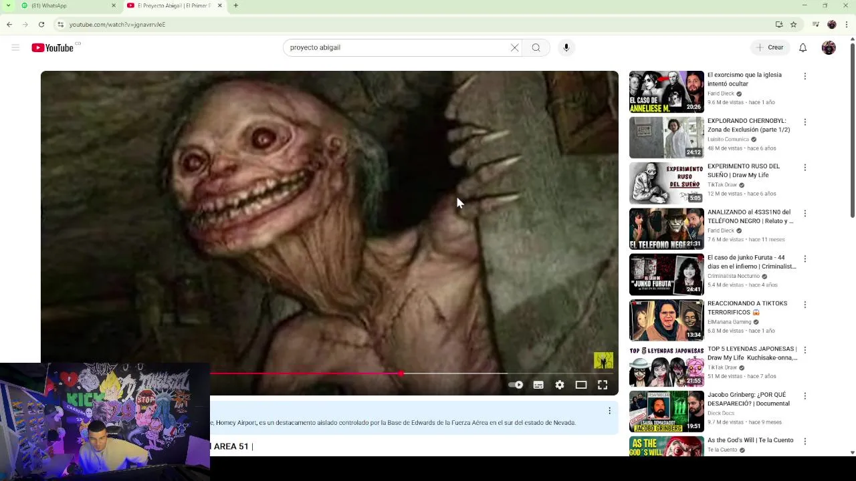Open EXPLORANDO CHERNOBYL video title
Image resolution: width=856 pixels, height=481 pixels.
[748, 125]
